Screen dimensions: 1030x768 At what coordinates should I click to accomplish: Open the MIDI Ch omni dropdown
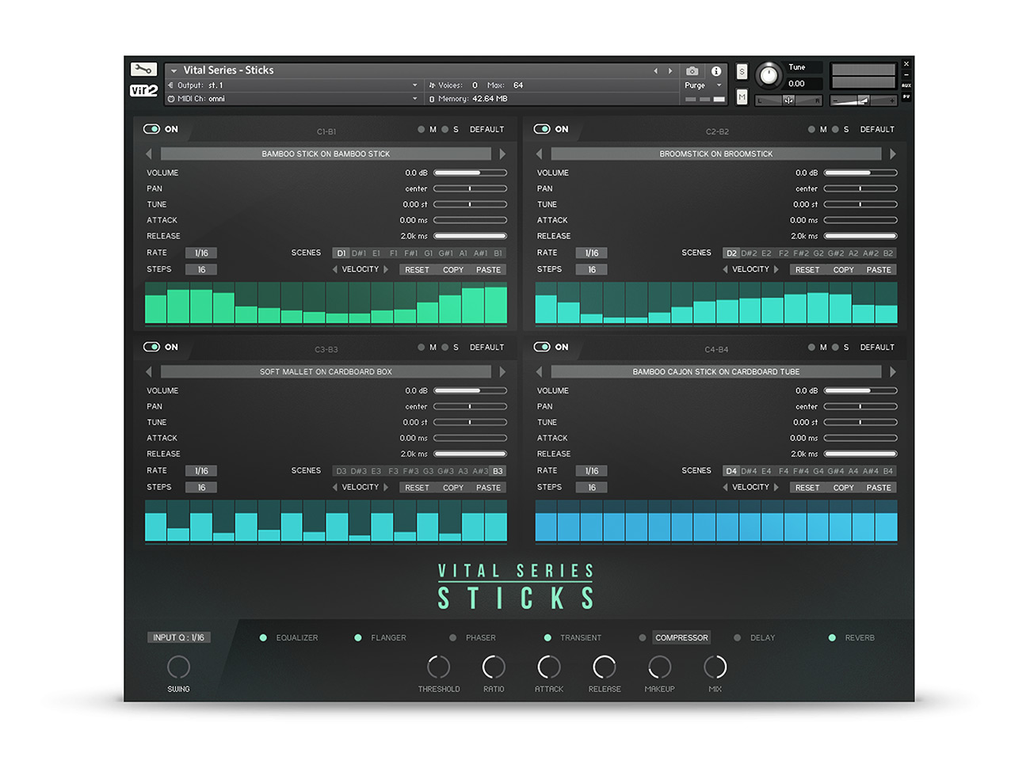click(414, 99)
